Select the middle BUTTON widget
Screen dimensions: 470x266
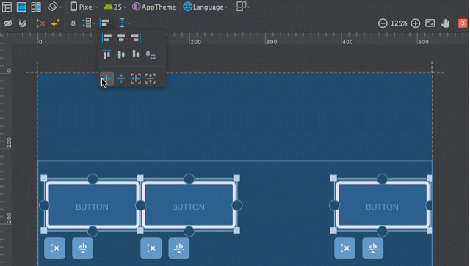click(189, 205)
